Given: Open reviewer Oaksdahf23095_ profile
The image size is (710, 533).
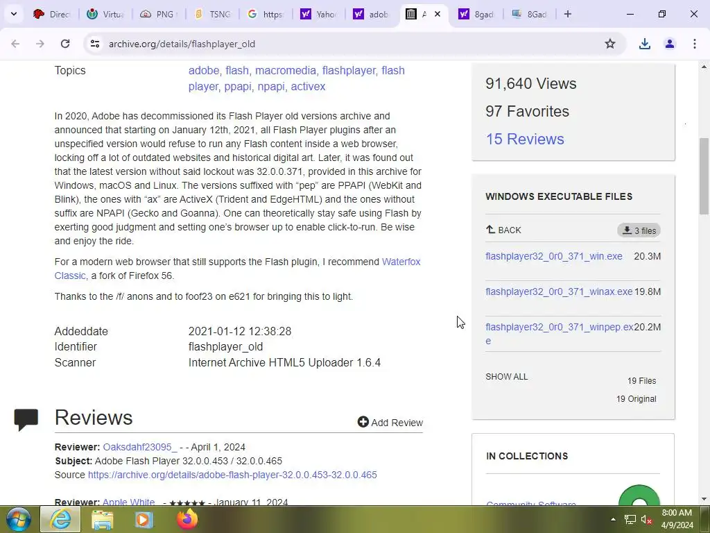Looking at the screenshot, I should click(140, 447).
